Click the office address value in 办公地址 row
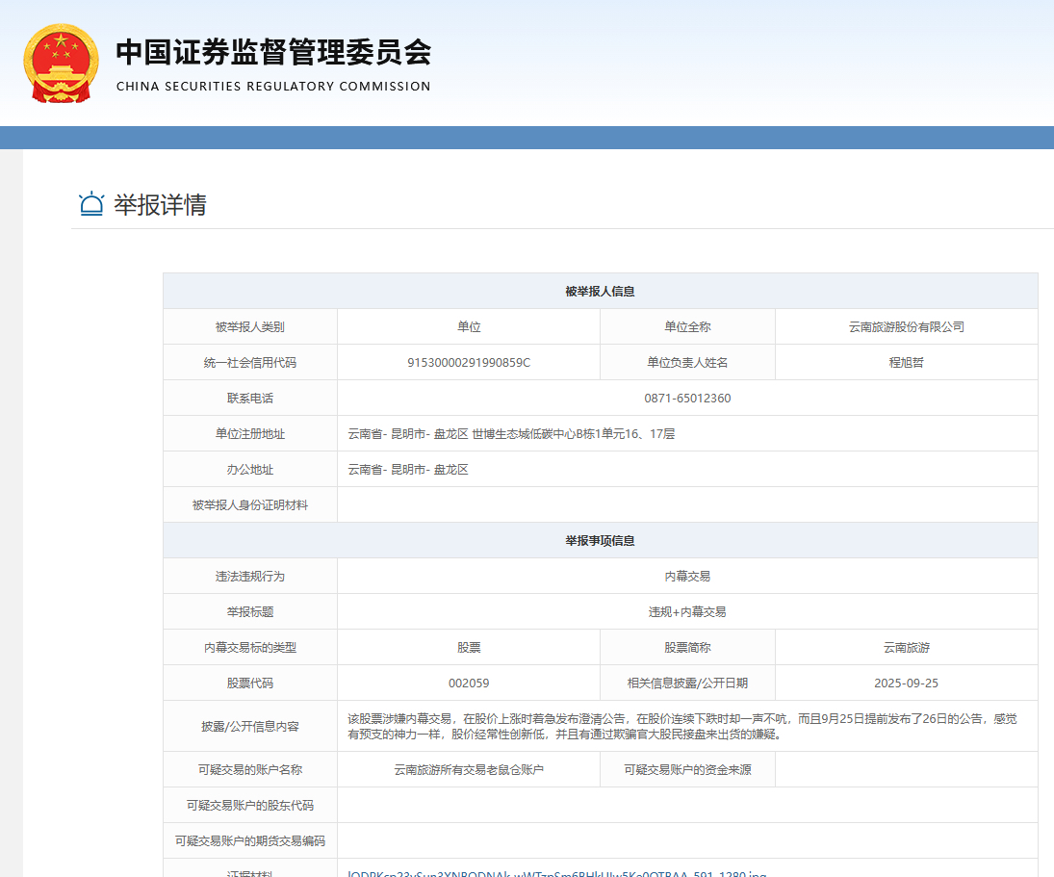 [408, 469]
